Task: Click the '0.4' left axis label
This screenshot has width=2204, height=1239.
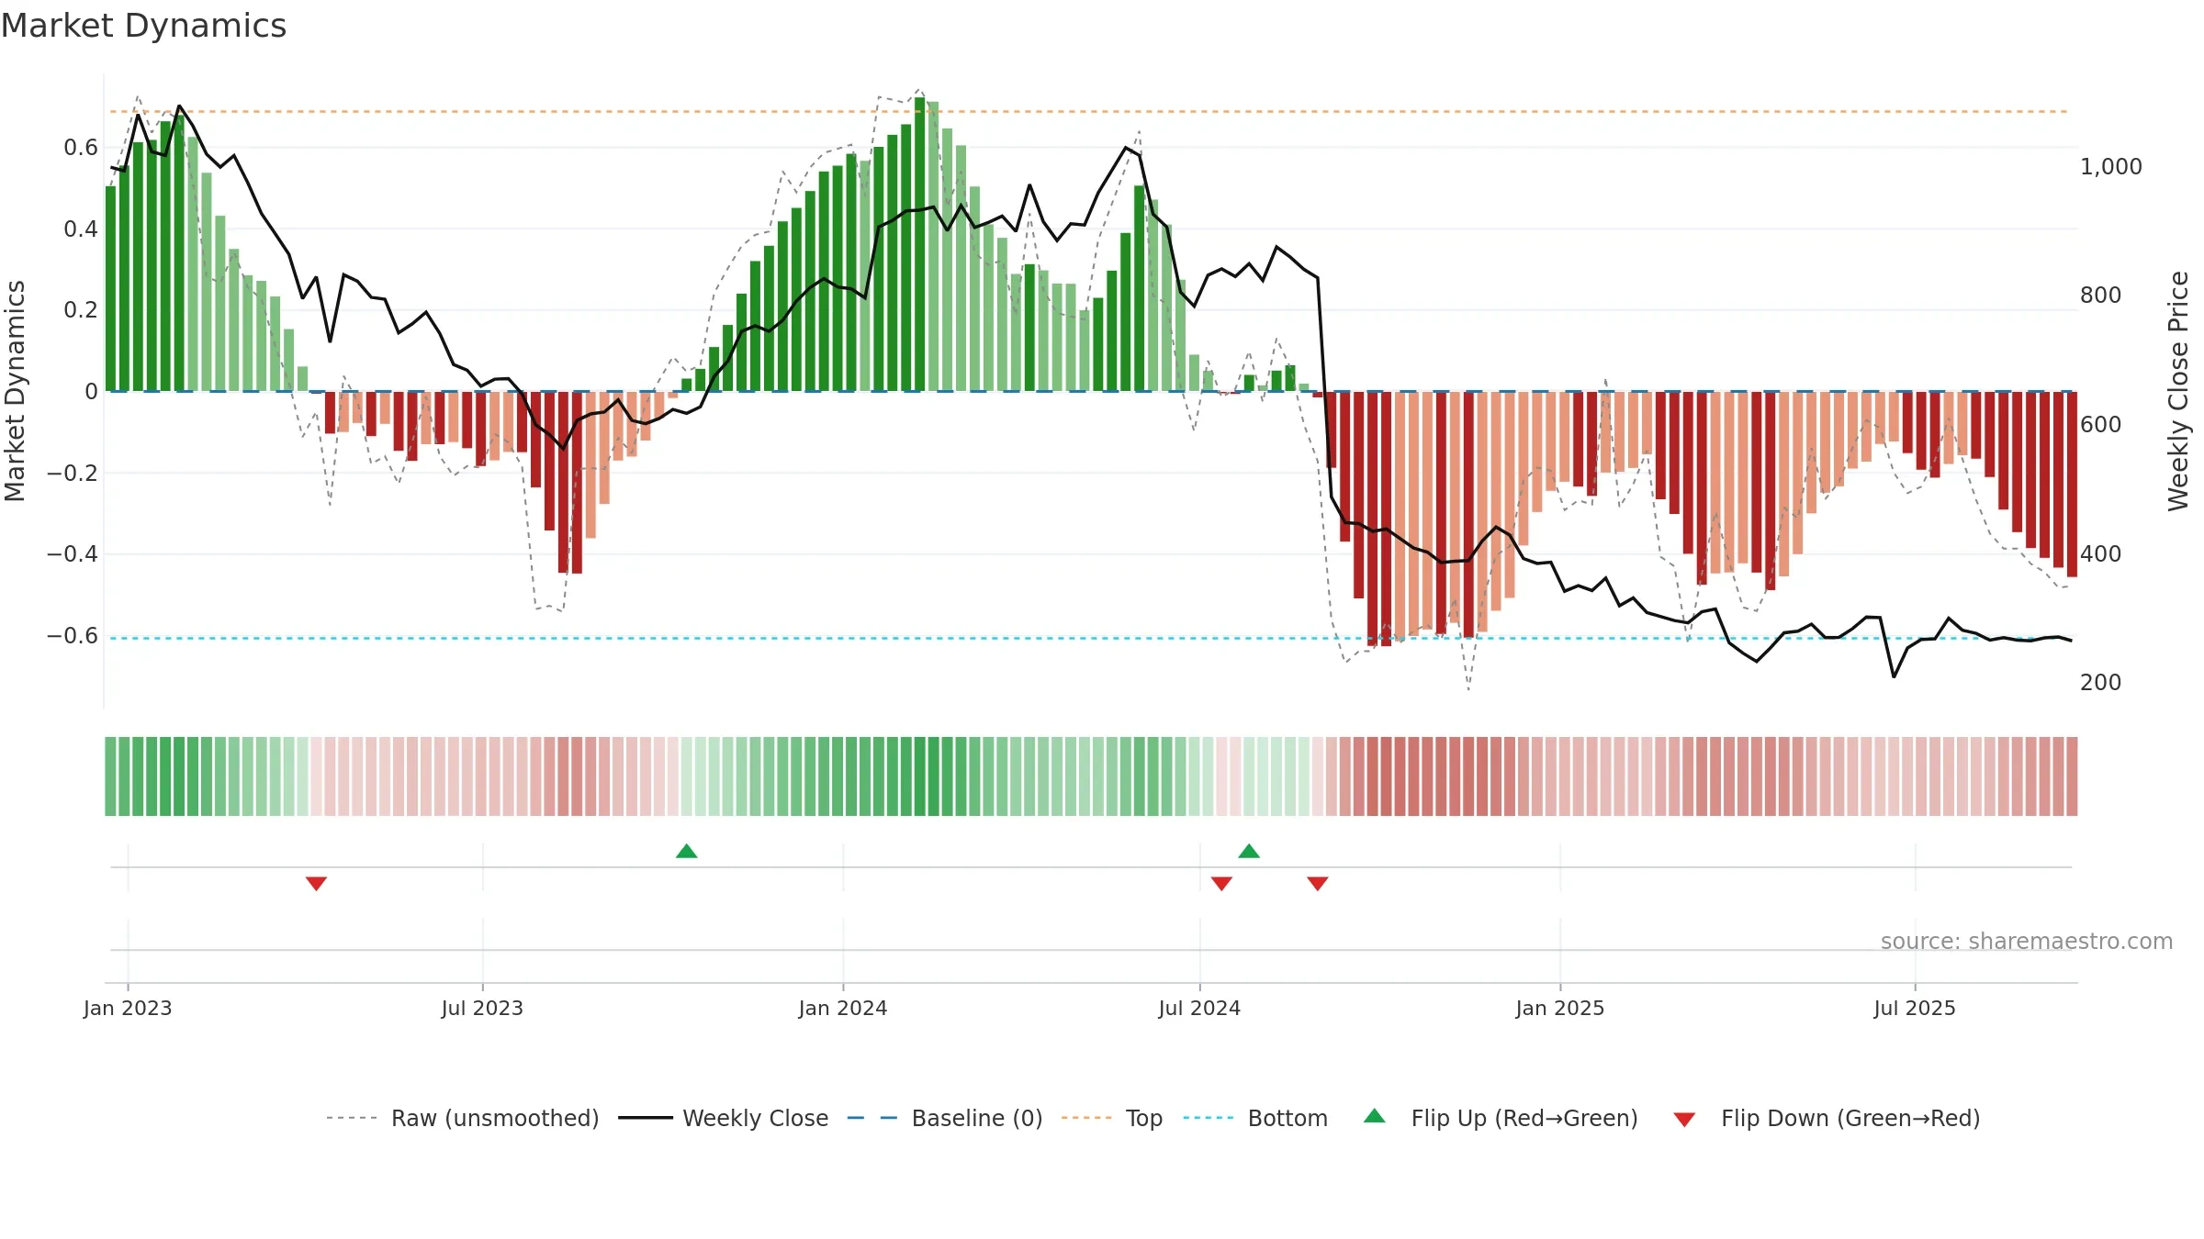Action: coord(81,229)
